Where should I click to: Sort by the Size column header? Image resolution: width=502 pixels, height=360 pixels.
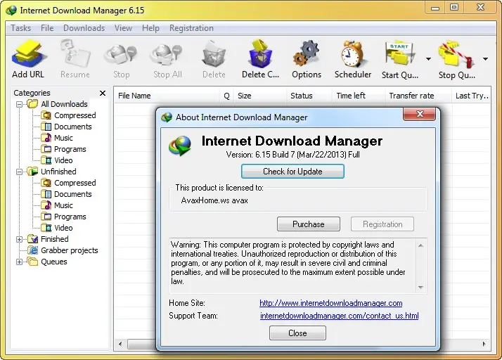(x=260, y=96)
